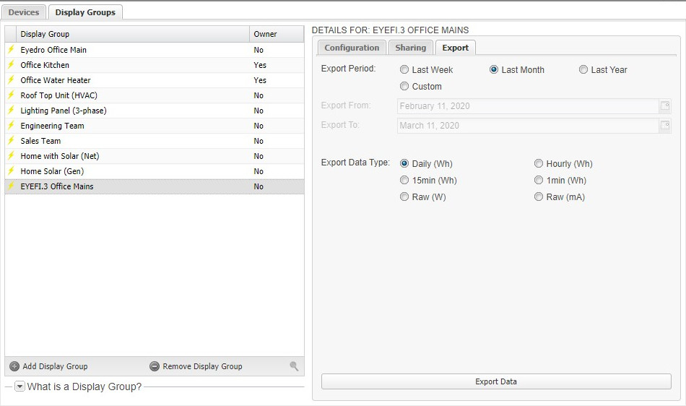Screen dimensions: 686x406
Task: Choose Raw (mA) data type
Action: click(x=539, y=197)
